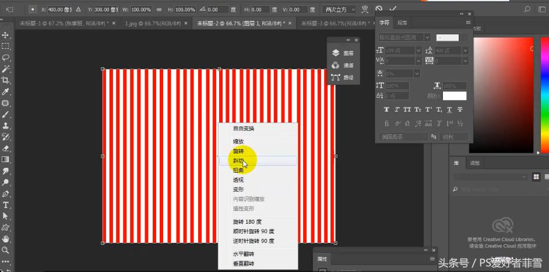The height and width of the screenshot is (272, 549).
Task: Open the interpolation method dropdown
Action: point(339,9)
